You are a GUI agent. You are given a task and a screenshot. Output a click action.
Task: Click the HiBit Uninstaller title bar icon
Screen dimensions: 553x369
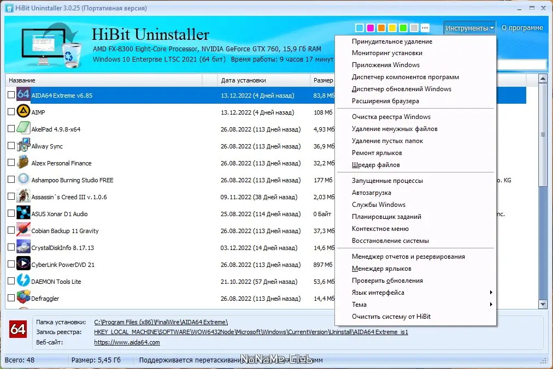click(9, 8)
